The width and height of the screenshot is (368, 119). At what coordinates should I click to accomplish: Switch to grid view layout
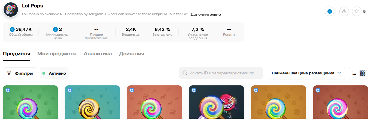[363, 73]
